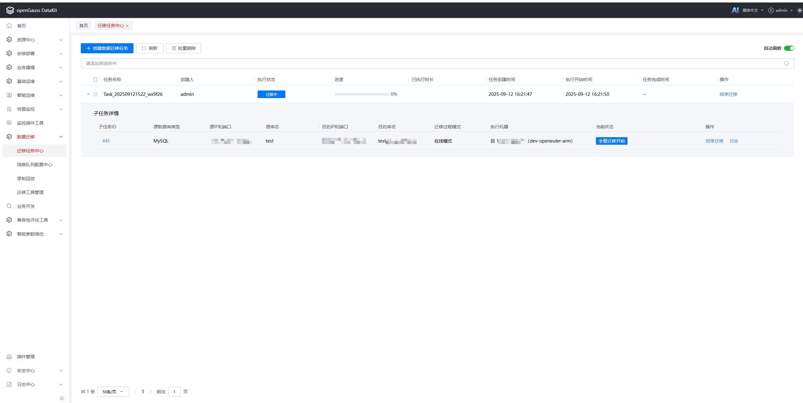Click 创建数据迁移任务 button

107,48
